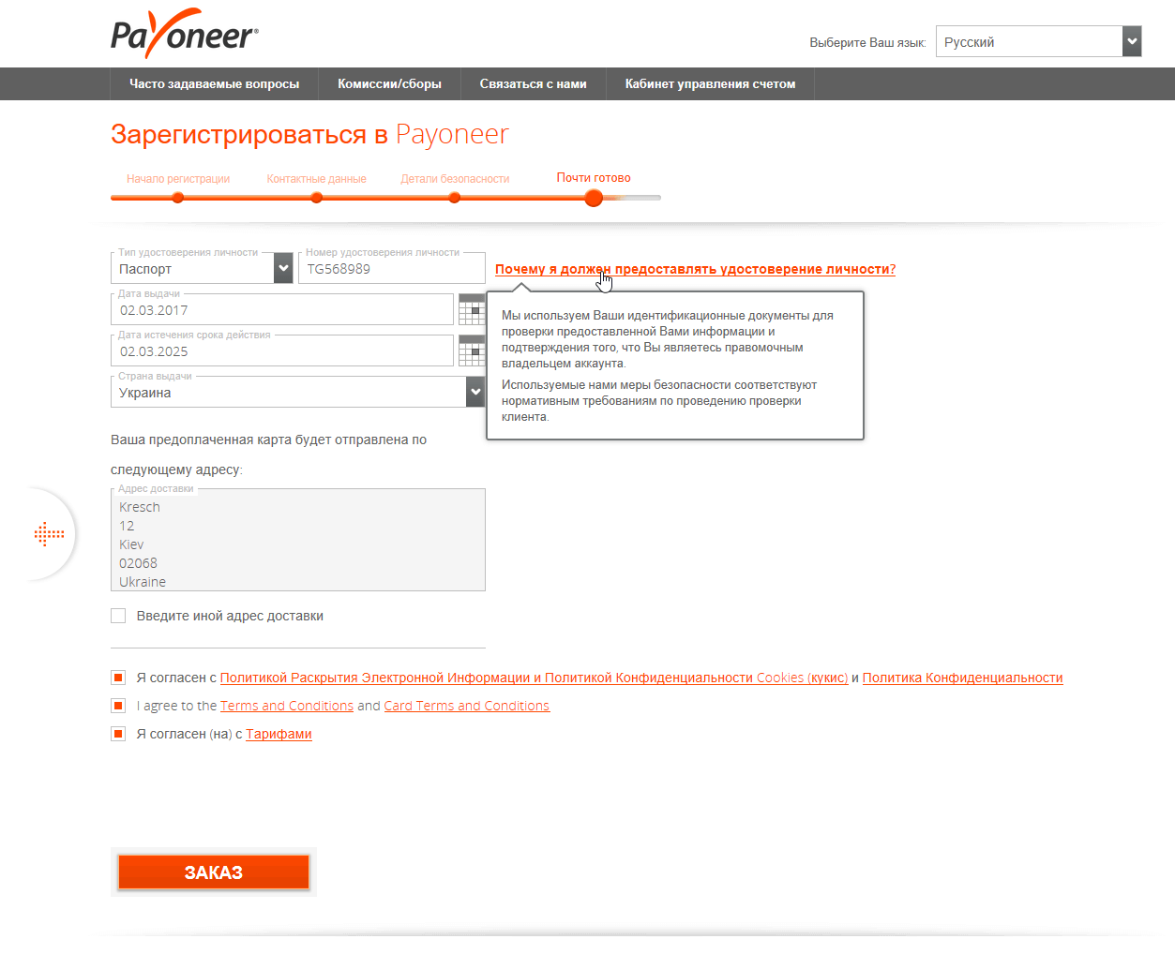Toggle the Я согласен с Политикой checkbox
Screen dimensions: 1175x954
click(x=118, y=678)
